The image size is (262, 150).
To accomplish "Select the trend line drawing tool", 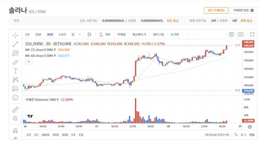I will coord(15,44).
